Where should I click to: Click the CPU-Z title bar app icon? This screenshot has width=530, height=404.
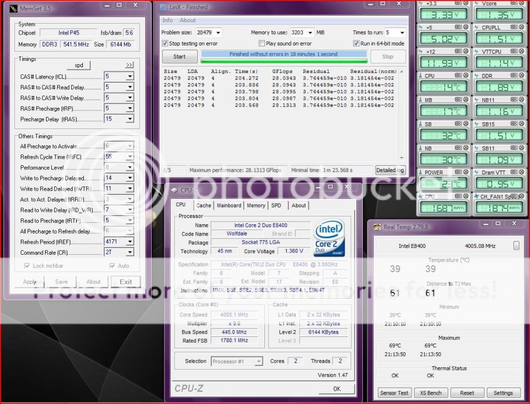(175, 190)
